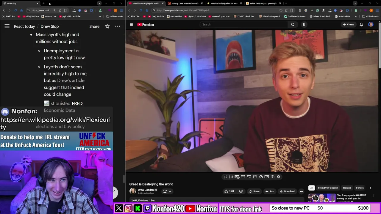
Task: Download the video
Action: pyautogui.click(x=287, y=191)
